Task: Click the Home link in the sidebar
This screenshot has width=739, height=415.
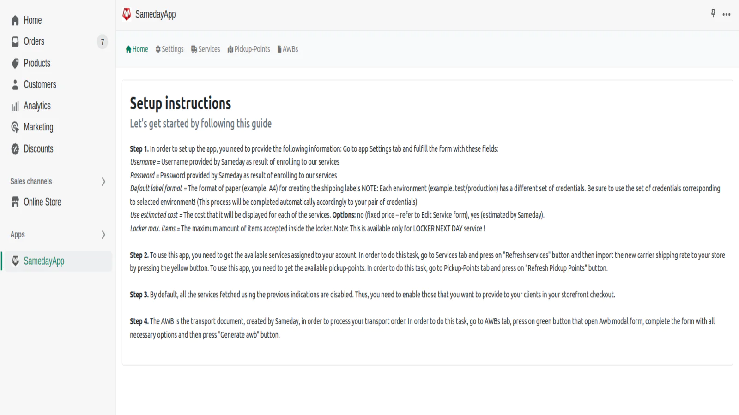Action: click(32, 20)
